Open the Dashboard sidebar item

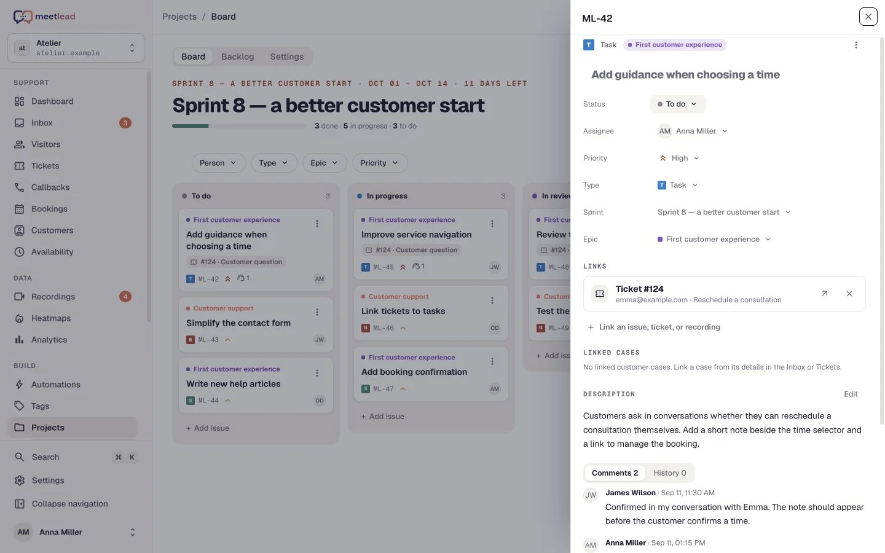coord(73,101)
